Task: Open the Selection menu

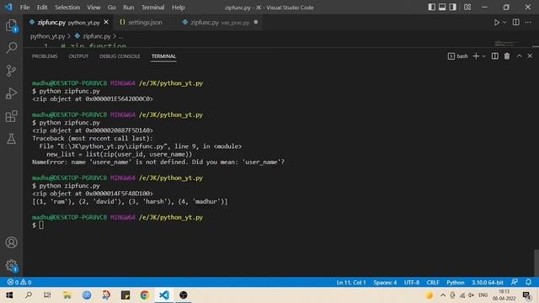Action: coord(67,8)
